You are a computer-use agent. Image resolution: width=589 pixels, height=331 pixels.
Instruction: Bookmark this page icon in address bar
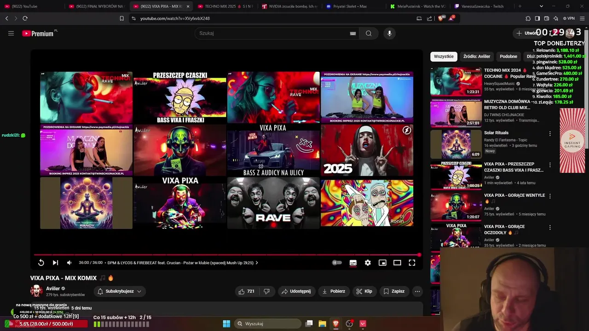(x=121, y=18)
